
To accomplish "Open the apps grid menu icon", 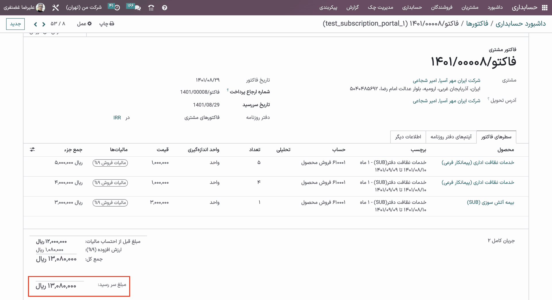I will click(x=545, y=8).
